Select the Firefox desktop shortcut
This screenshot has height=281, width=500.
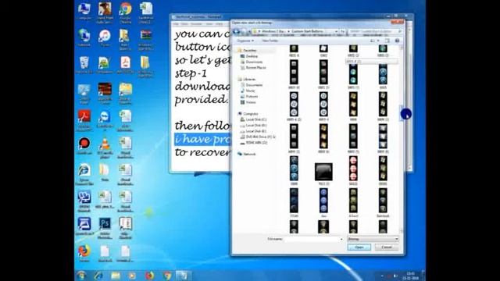84,253
